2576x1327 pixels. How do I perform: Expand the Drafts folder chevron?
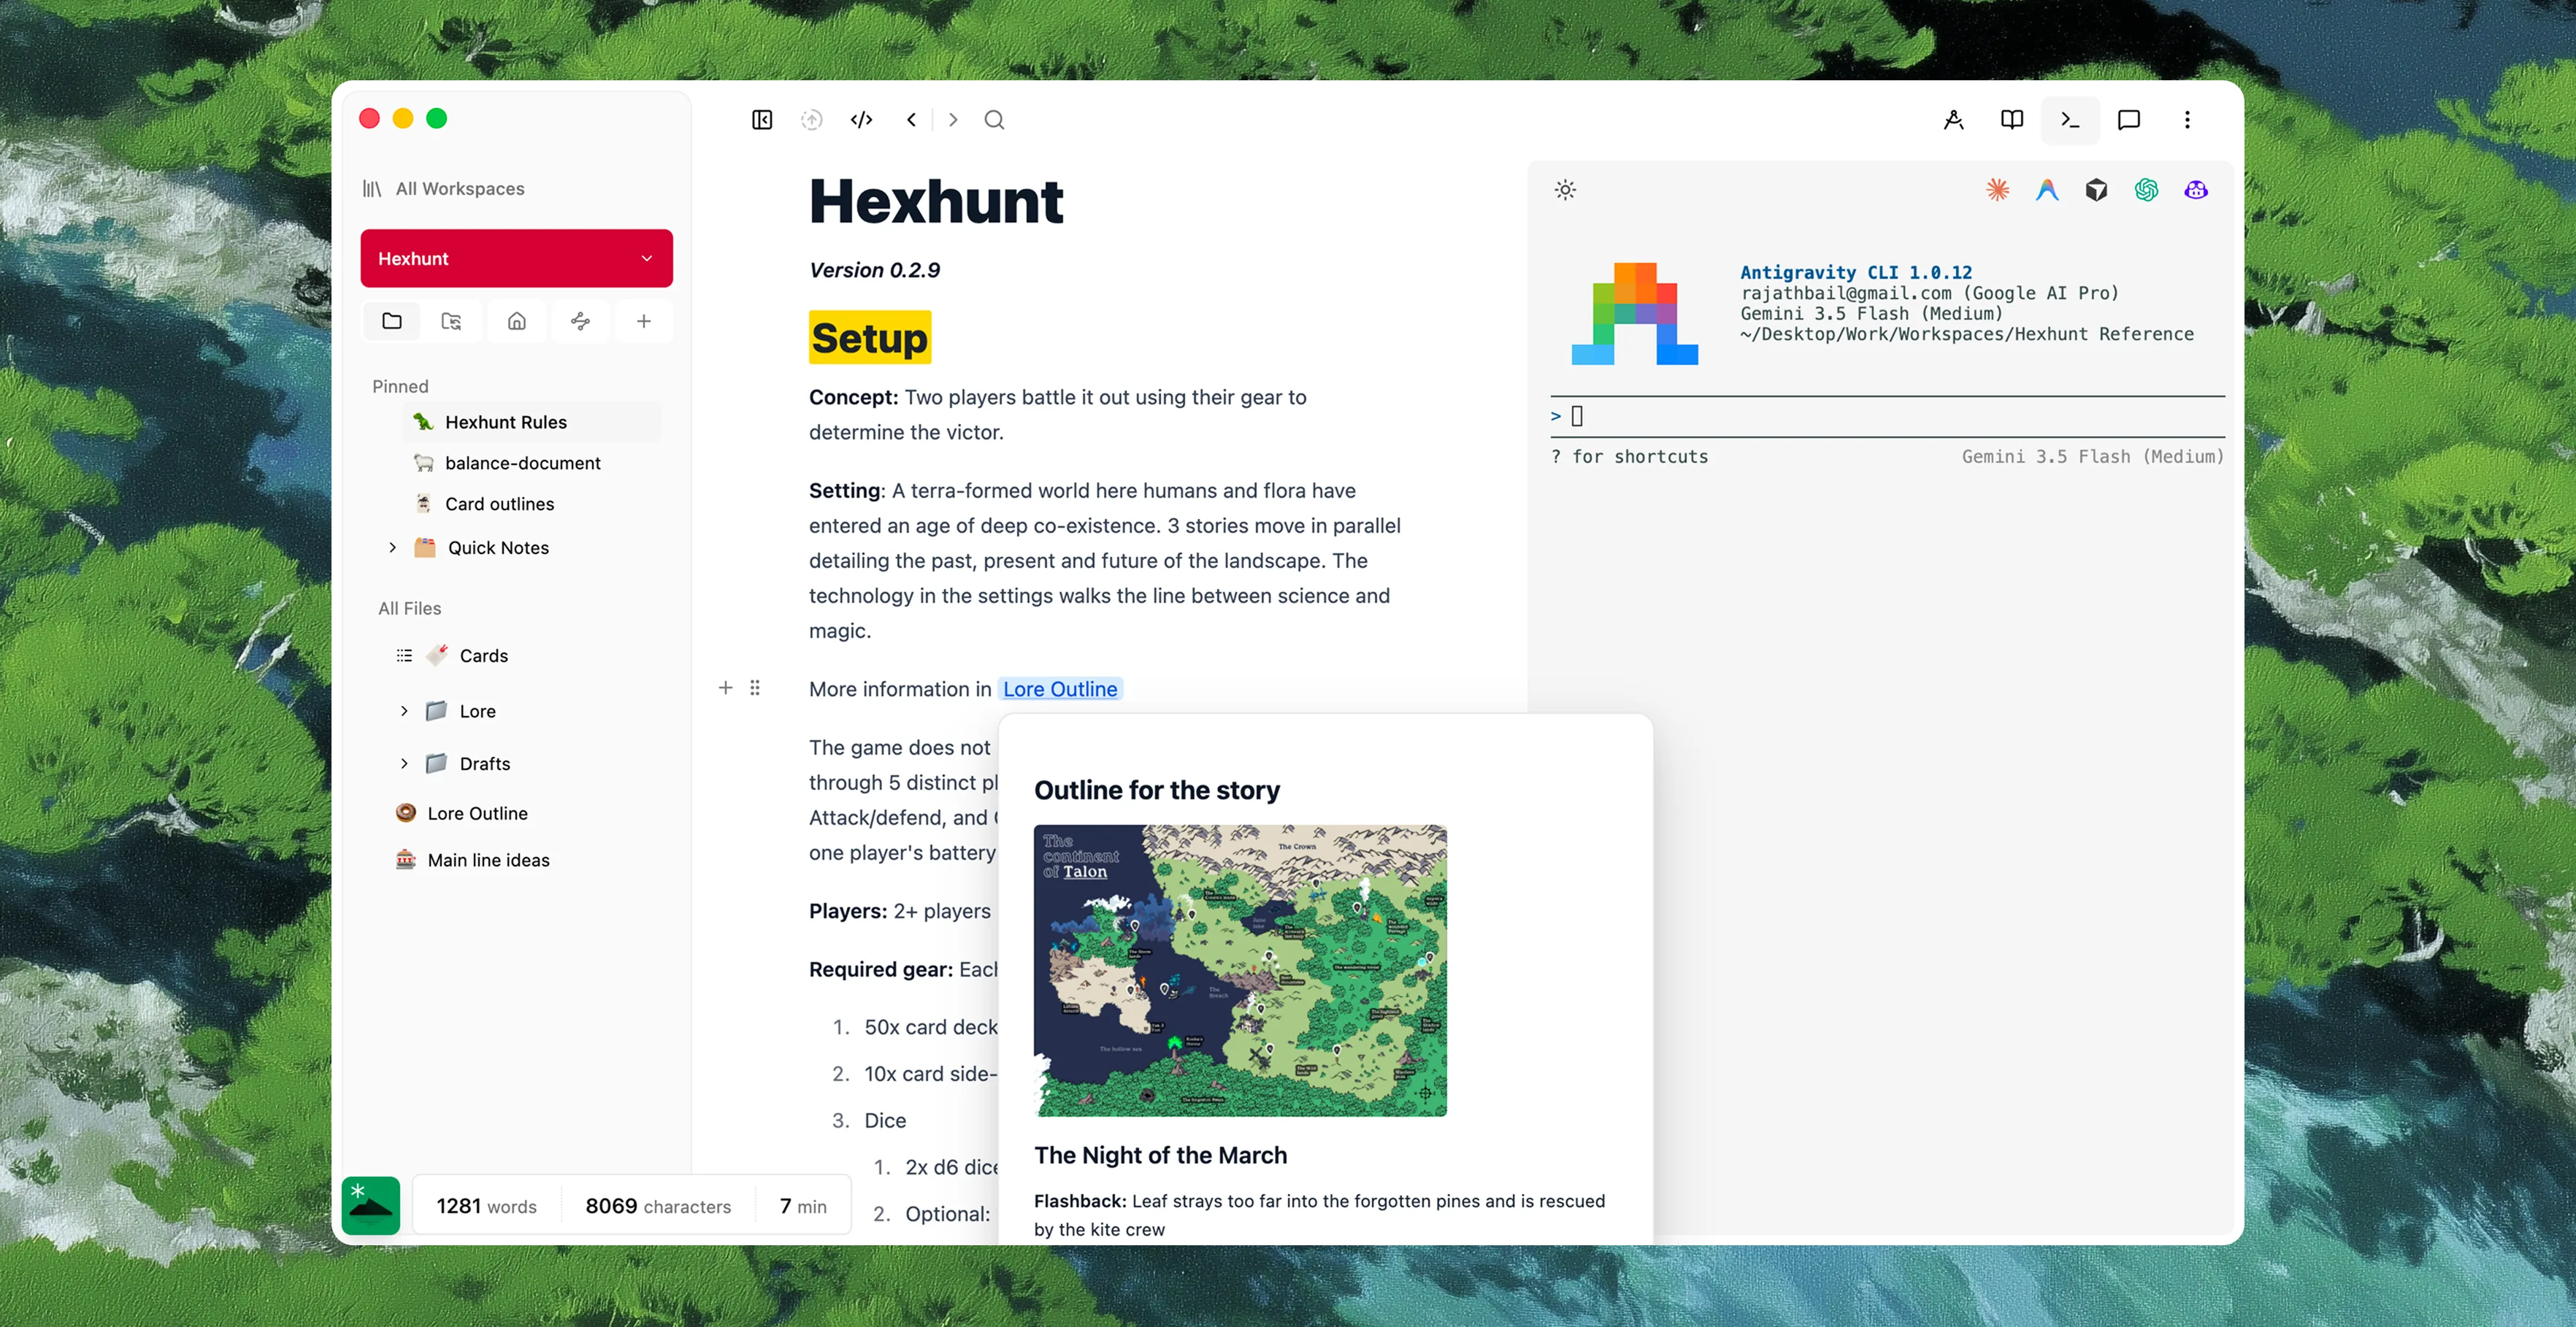[x=404, y=764]
